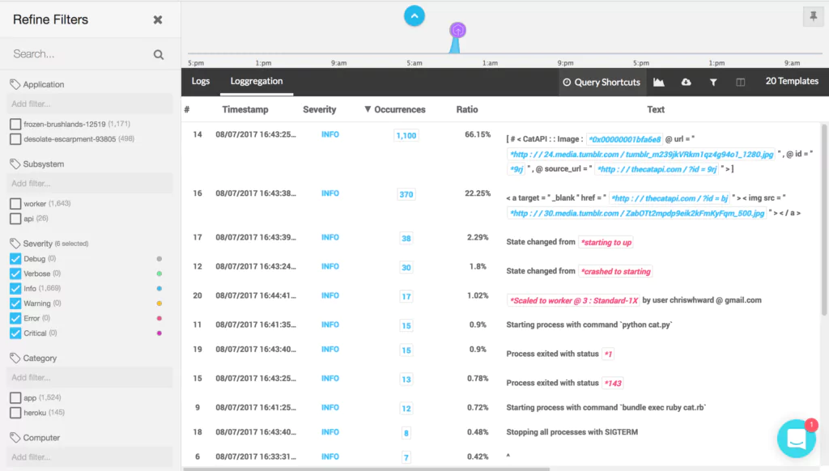
Task: Open Application Add filter field
Action: pos(89,104)
